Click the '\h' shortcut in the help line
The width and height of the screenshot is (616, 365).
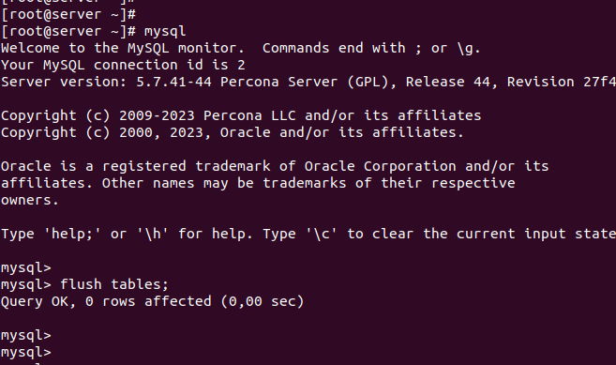click(153, 234)
